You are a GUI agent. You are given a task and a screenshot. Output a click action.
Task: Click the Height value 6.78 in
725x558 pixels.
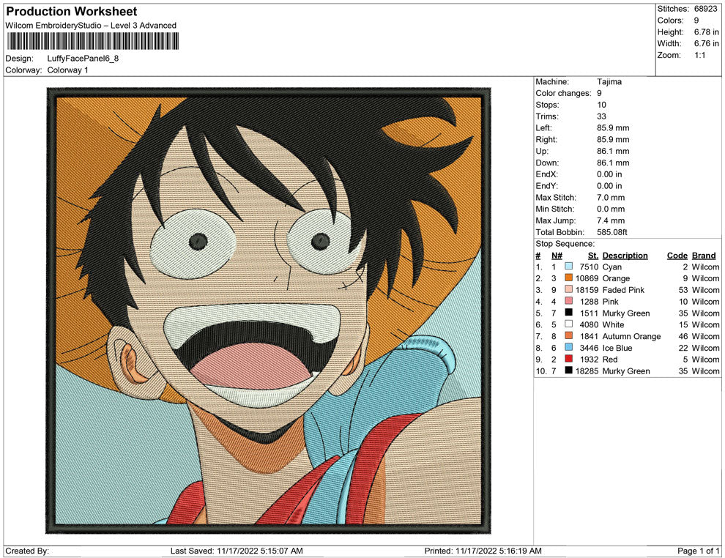click(x=707, y=32)
